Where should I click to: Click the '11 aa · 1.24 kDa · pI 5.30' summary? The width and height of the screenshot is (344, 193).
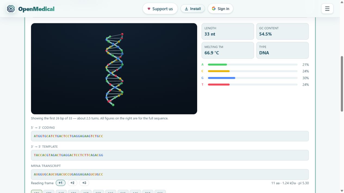(290, 183)
